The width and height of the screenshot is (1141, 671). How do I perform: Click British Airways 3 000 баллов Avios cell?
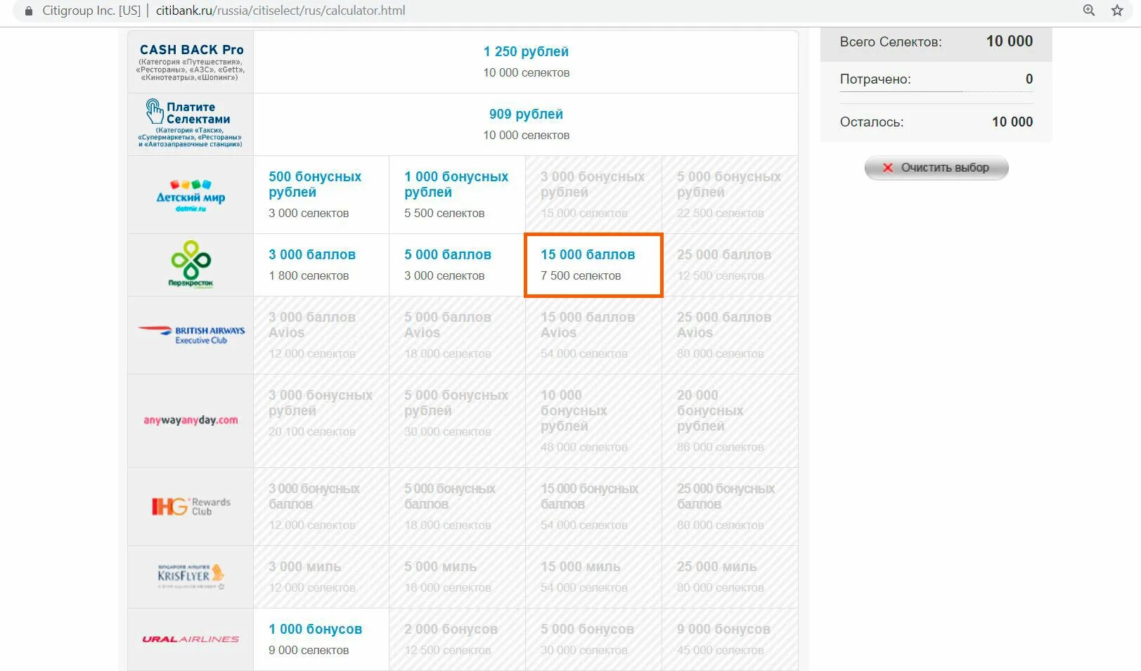coord(321,335)
